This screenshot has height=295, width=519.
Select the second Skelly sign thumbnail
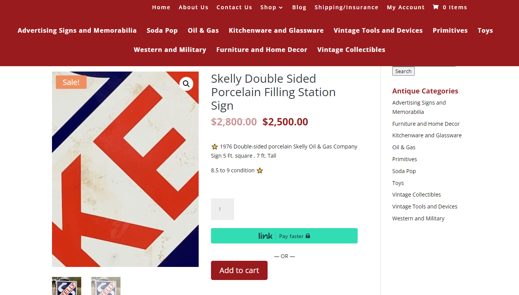pos(106,286)
